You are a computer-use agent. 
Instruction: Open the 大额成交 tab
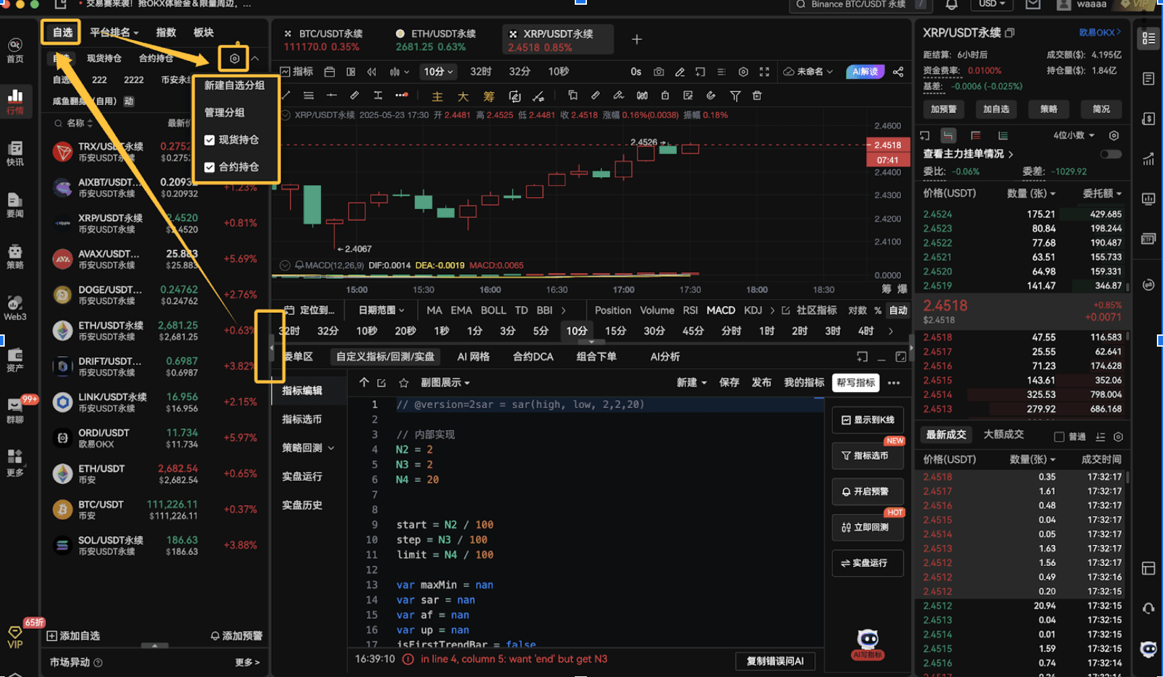pyautogui.click(x=1003, y=435)
